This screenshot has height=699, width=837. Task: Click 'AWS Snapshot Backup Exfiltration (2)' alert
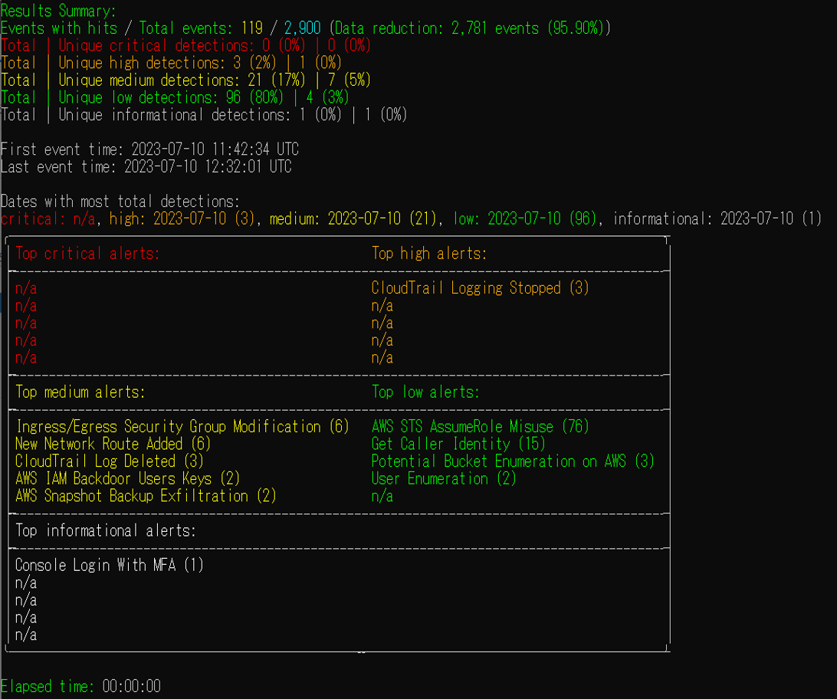tap(146, 496)
